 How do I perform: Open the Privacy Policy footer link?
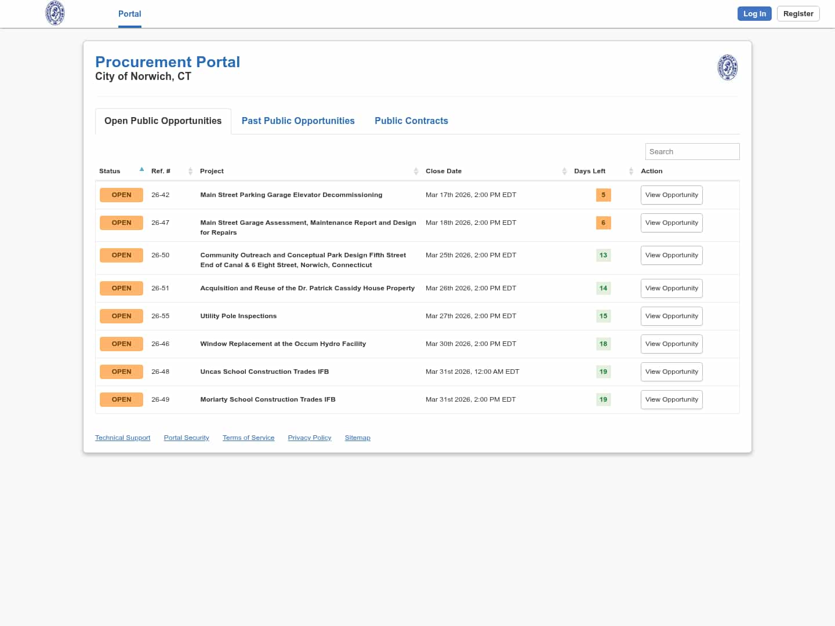point(309,438)
